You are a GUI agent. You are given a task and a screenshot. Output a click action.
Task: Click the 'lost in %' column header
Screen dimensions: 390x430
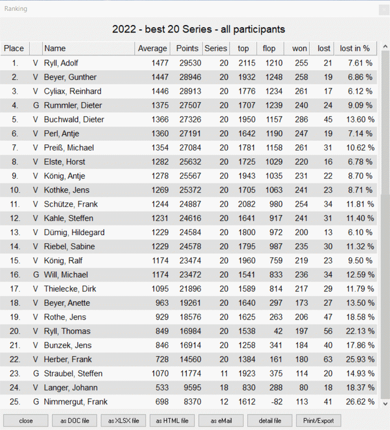[x=355, y=48]
